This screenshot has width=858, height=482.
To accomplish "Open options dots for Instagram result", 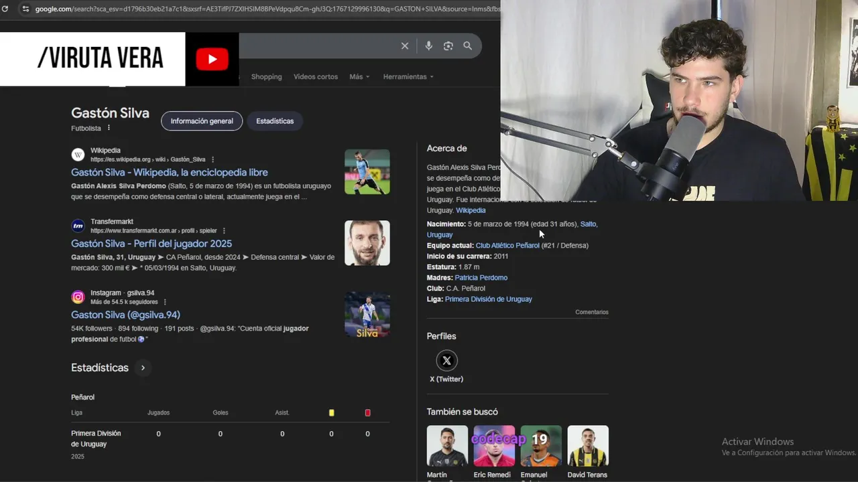I will tap(165, 302).
